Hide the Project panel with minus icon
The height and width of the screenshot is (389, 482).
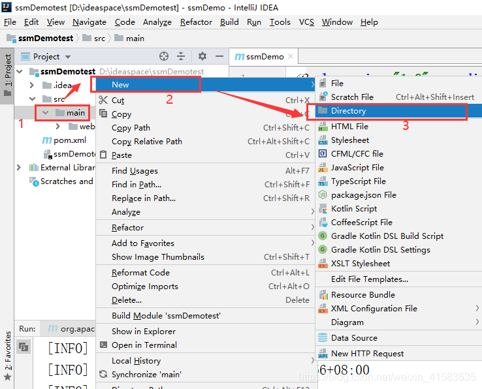coord(219,56)
